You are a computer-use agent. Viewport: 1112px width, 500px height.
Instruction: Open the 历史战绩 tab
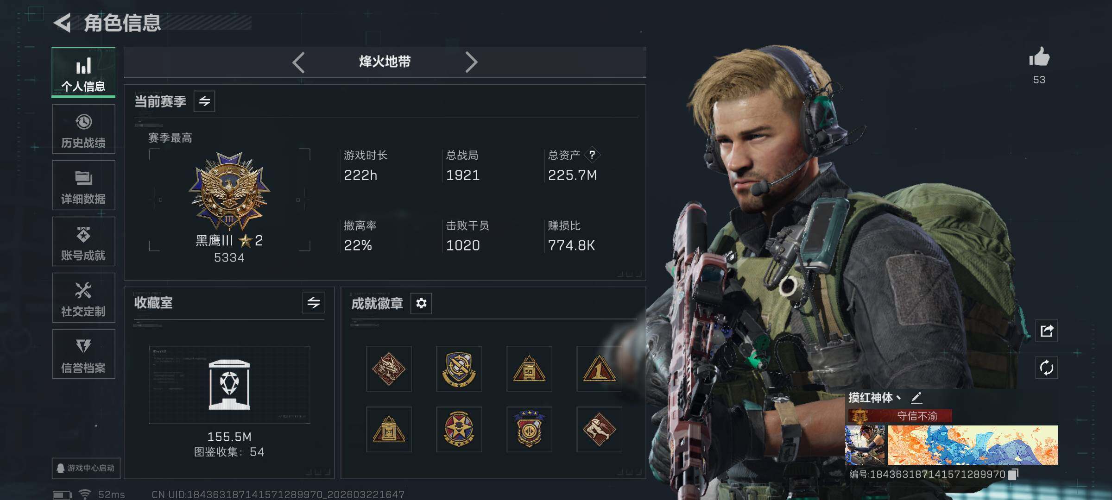(83, 129)
